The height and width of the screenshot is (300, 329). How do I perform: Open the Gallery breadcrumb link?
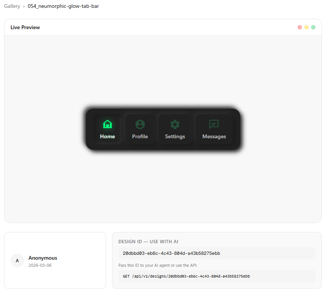tap(12, 6)
